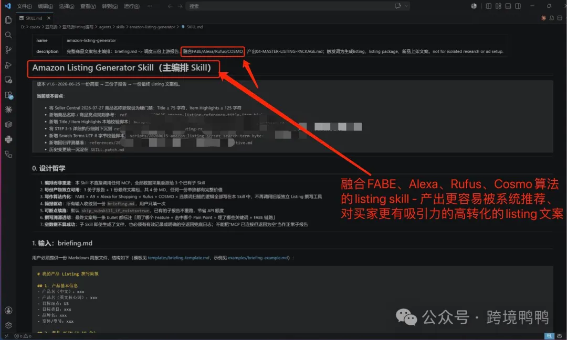Open the Run and Debug view
Screen dimensions: 567x340
(x=8, y=65)
